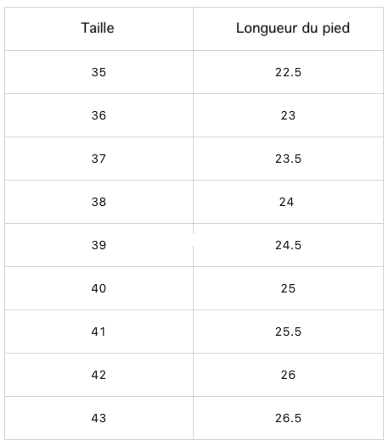388x446 pixels.
Task: Click the 25 foot length value
Action: (x=288, y=288)
